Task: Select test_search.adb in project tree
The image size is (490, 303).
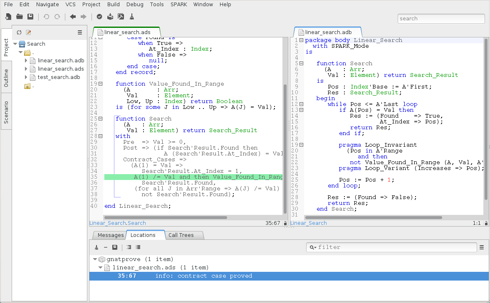Action: (x=59, y=77)
